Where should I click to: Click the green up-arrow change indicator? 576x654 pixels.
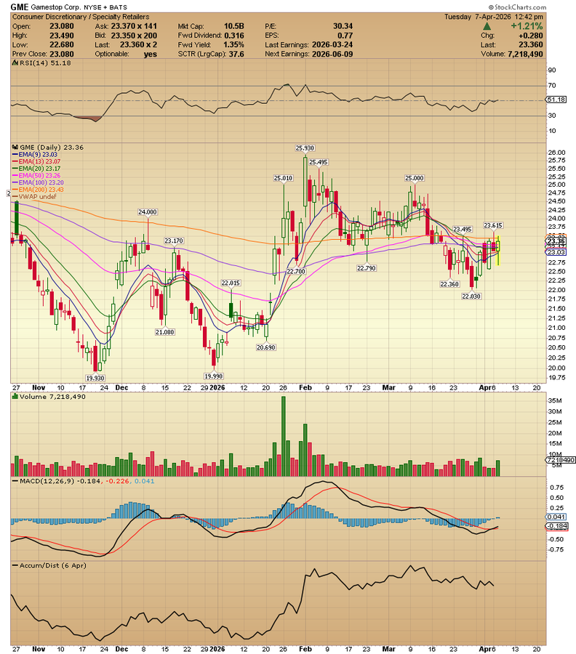click(x=487, y=26)
